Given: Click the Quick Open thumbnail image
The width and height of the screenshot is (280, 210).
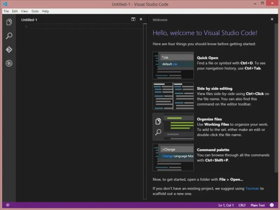Looking at the screenshot, I should (173, 65).
